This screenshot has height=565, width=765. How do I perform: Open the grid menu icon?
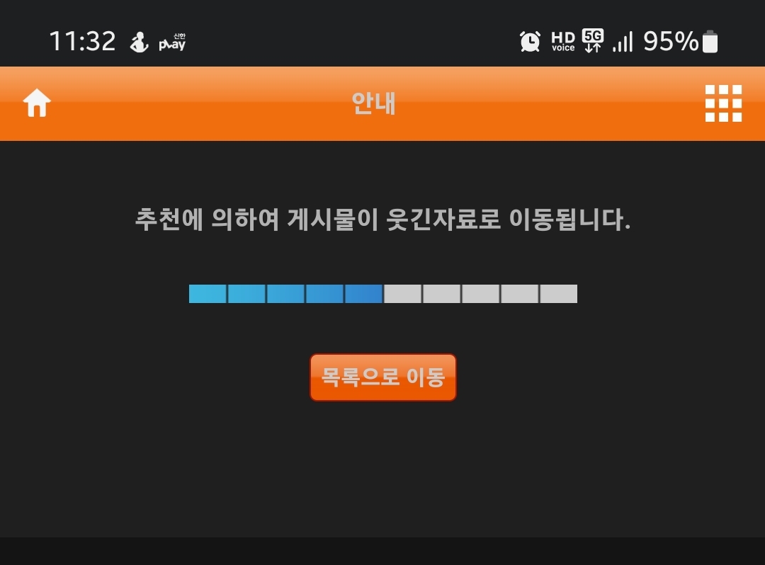[x=723, y=103]
